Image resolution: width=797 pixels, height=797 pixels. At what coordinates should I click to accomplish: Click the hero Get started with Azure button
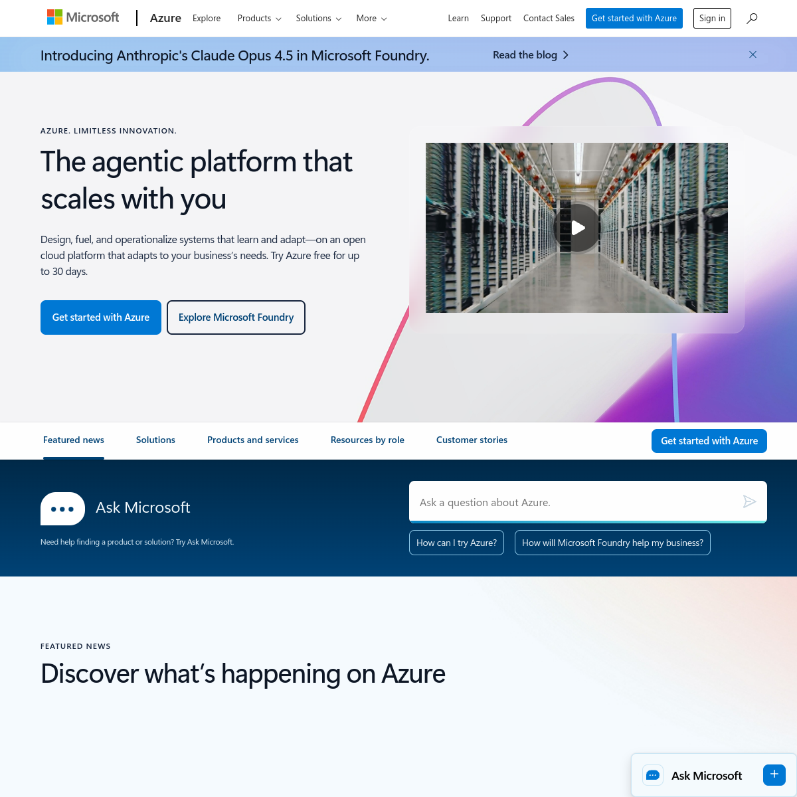tap(101, 317)
